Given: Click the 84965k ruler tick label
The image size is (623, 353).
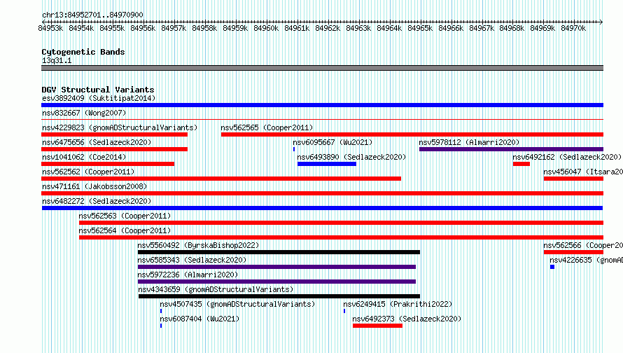Looking at the screenshot, I should pos(420,28).
